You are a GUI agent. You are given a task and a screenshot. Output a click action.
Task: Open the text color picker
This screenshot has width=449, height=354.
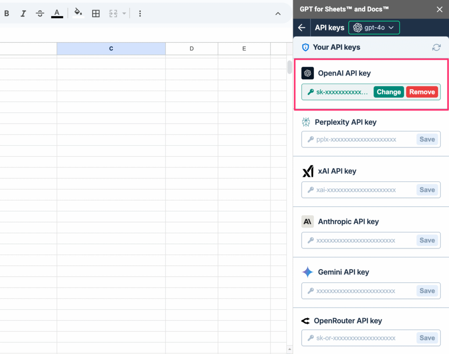pyautogui.click(x=57, y=14)
